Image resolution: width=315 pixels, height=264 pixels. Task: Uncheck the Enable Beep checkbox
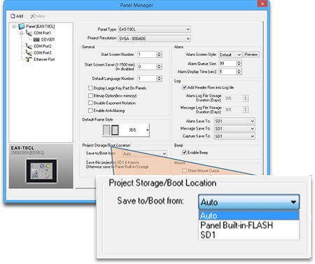[x=184, y=153]
